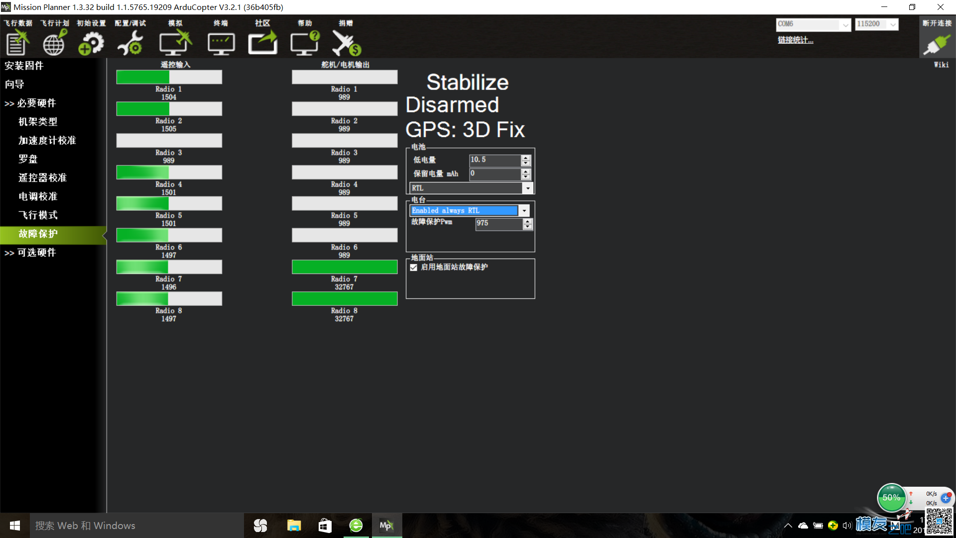Open the 115200 baud rate dropdown
956x538 pixels.
[x=893, y=24]
